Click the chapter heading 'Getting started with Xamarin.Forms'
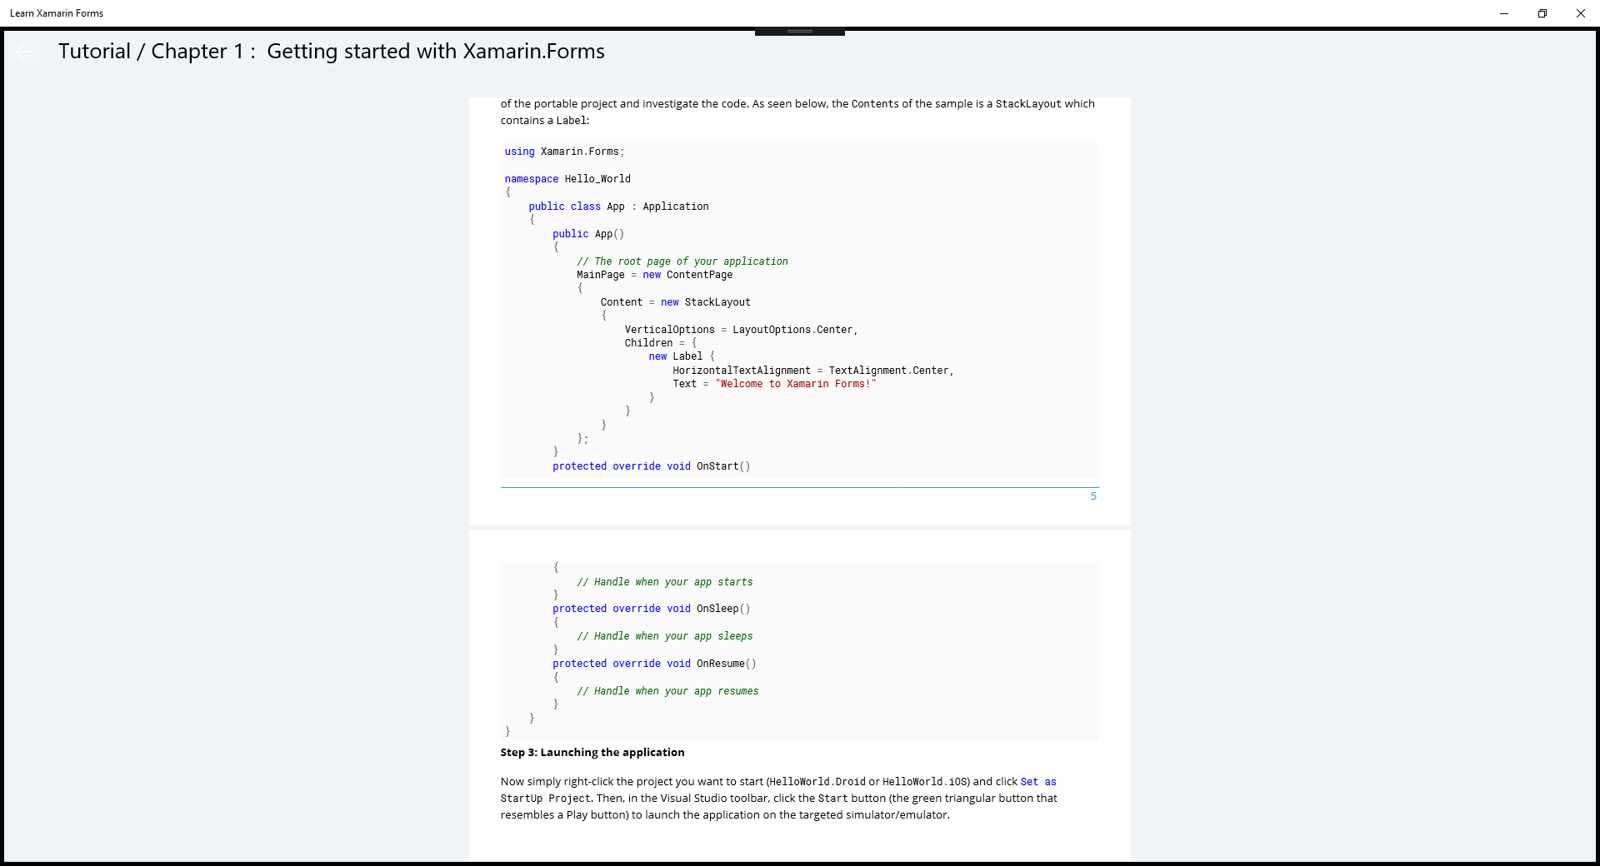 click(x=436, y=52)
